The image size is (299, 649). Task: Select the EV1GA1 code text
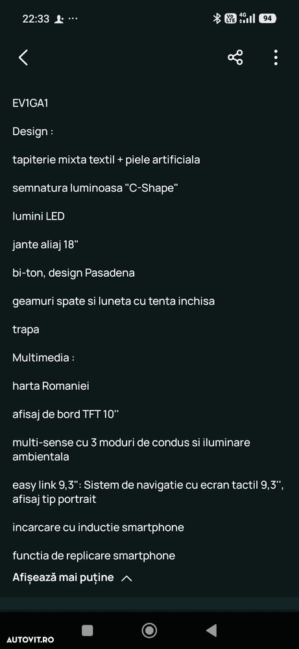[30, 103]
